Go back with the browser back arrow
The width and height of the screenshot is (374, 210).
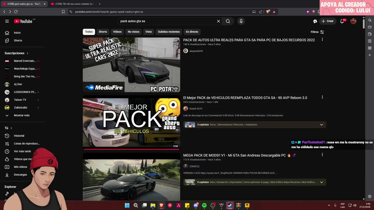point(4,12)
